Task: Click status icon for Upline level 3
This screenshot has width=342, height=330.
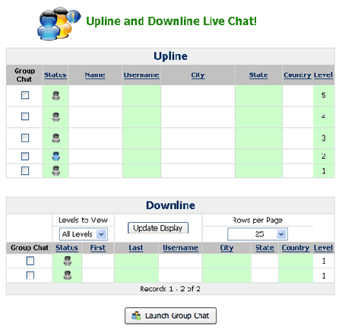Action: pyautogui.click(x=56, y=138)
